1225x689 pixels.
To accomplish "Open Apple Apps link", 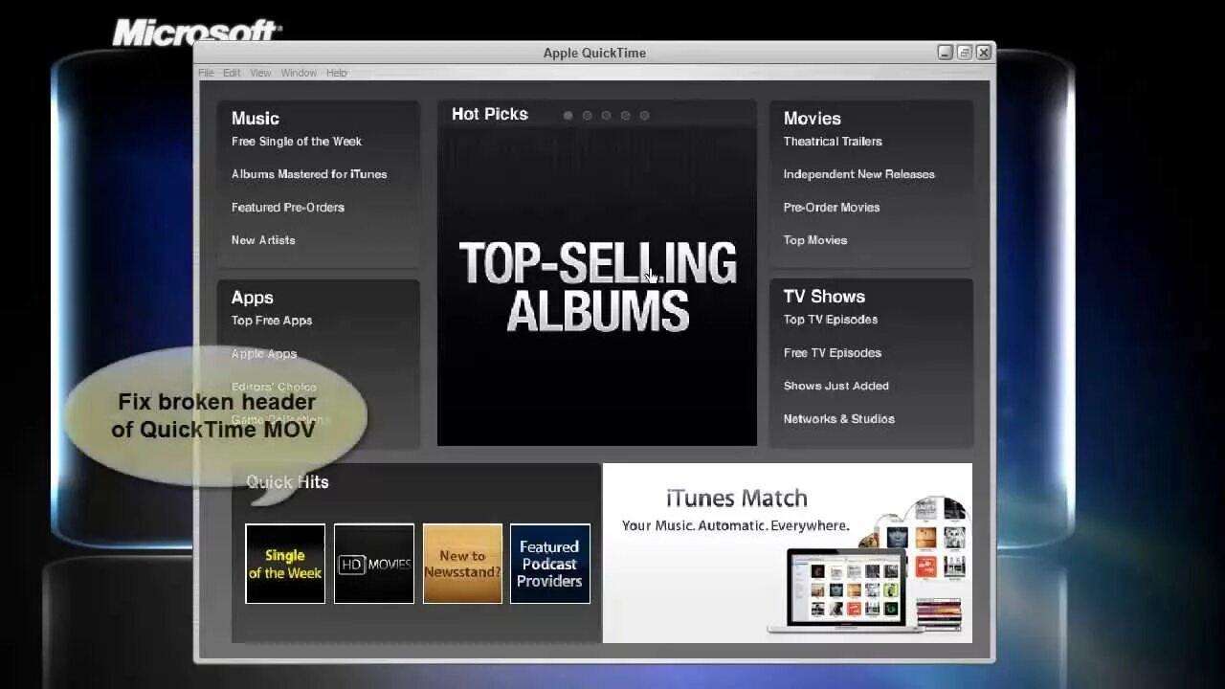I will tap(264, 354).
